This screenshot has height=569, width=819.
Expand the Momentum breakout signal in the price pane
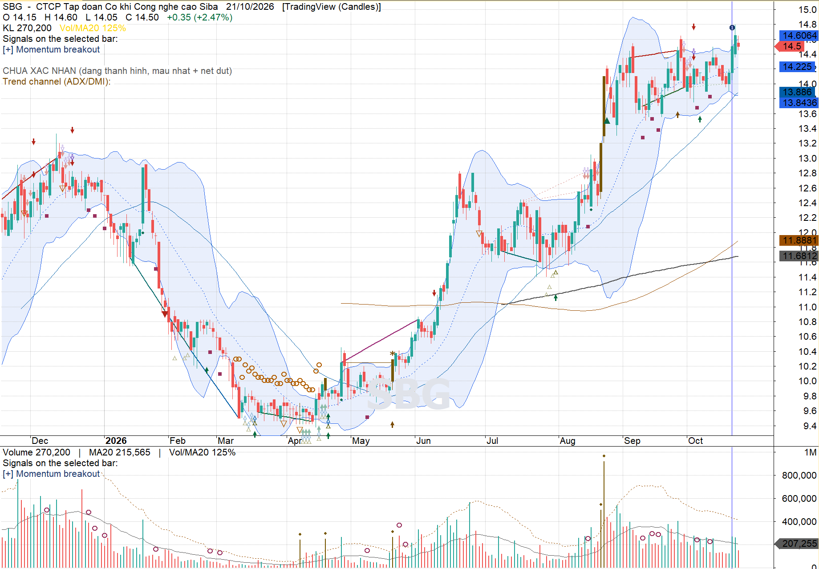click(x=8, y=49)
